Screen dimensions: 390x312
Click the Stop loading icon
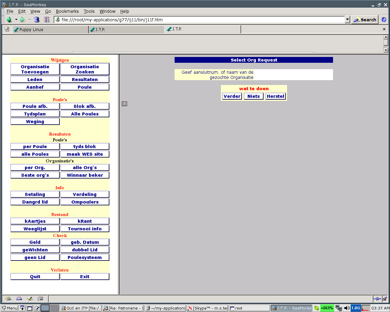click(x=47, y=20)
